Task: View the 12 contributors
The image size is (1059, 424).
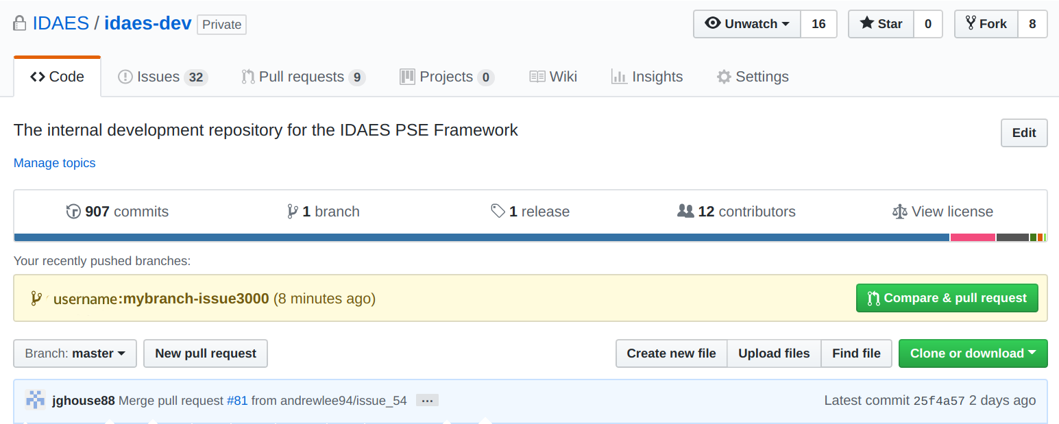Action: pyautogui.click(x=736, y=212)
